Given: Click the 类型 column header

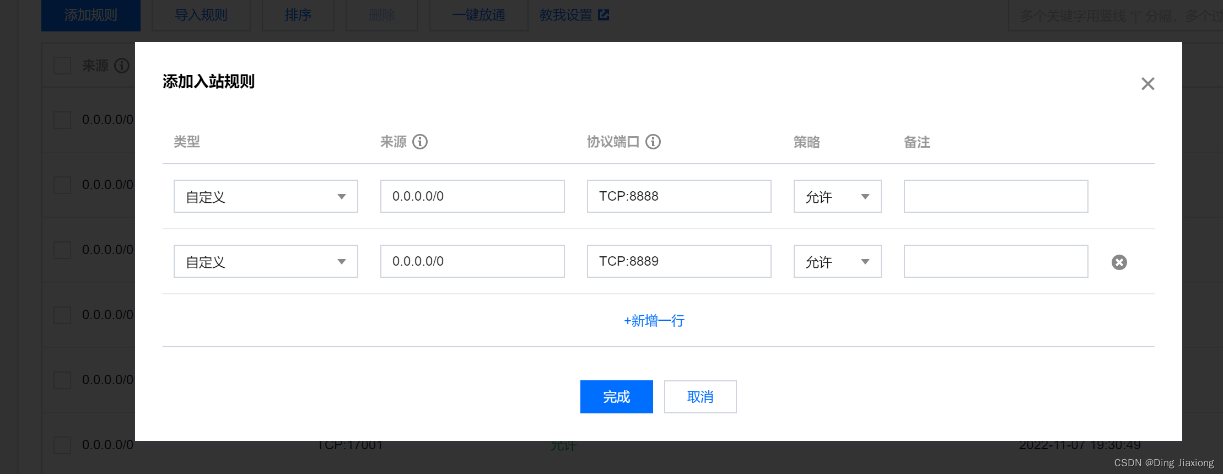Looking at the screenshot, I should [187, 142].
